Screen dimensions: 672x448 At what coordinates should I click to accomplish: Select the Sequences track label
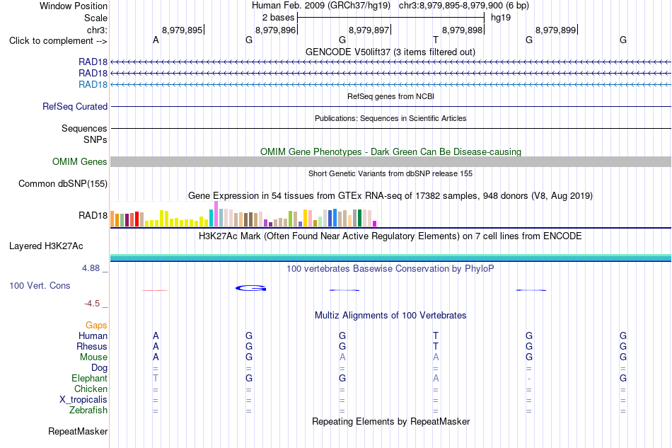84,128
